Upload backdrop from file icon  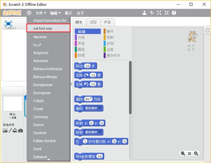pyautogui.click(x=15, y=130)
